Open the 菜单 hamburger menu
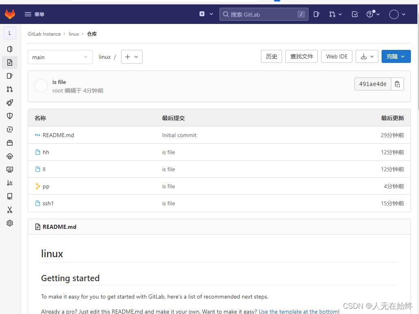Image resolution: width=419 pixels, height=314 pixels. (35, 14)
